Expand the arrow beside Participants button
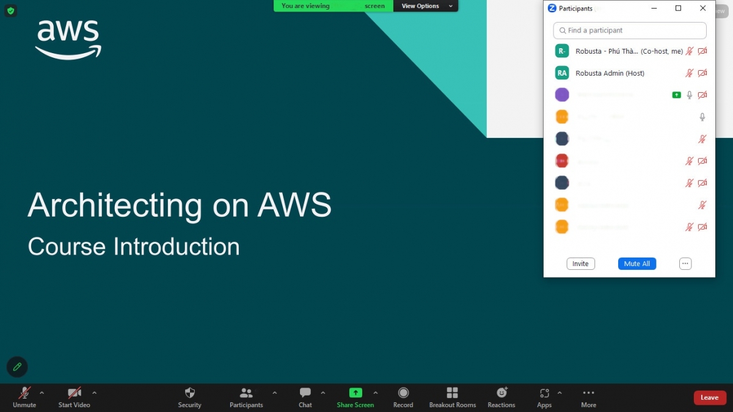 point(274,392)
